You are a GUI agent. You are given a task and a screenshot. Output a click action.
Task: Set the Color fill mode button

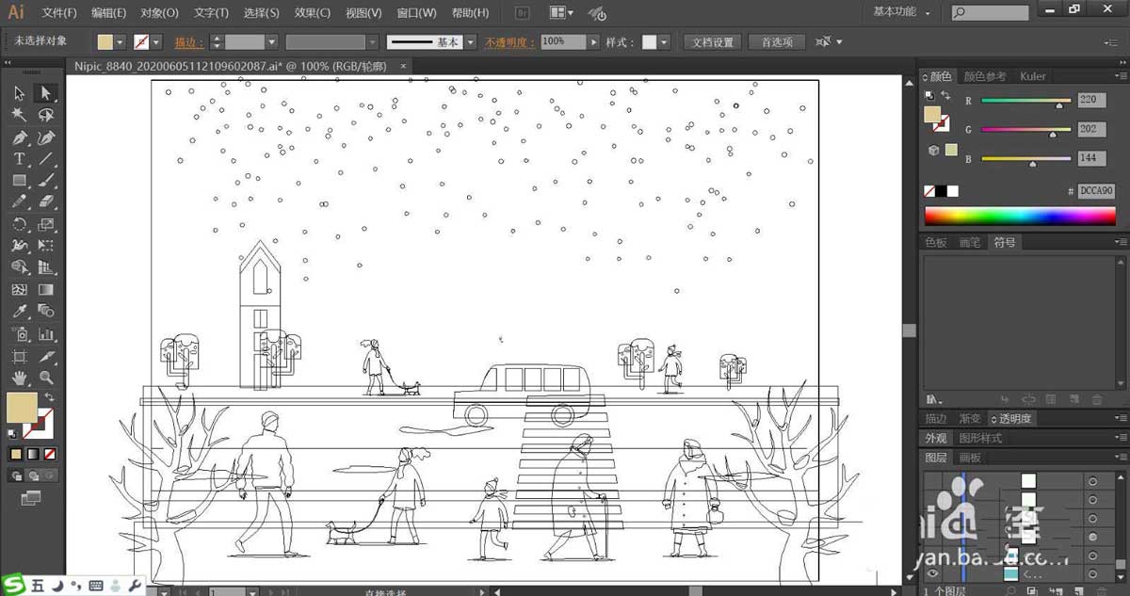[x=15, y=454]
